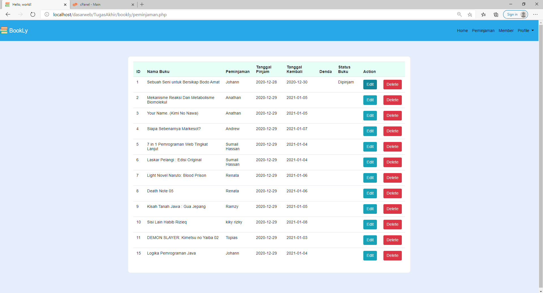The image size is (543, 293).
Task: Edit the Death Note 05 record
Action: point(370,193)
